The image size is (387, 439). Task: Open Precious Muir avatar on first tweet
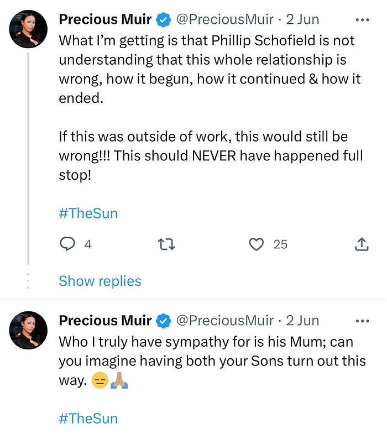[x=28, y=28]
